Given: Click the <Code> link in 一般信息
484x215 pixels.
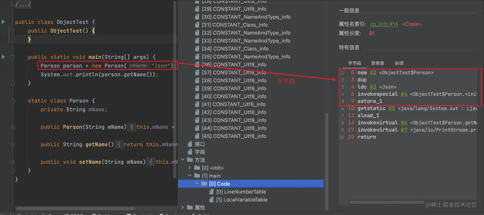Looking at the screenshot, I should tap(411, 24).
